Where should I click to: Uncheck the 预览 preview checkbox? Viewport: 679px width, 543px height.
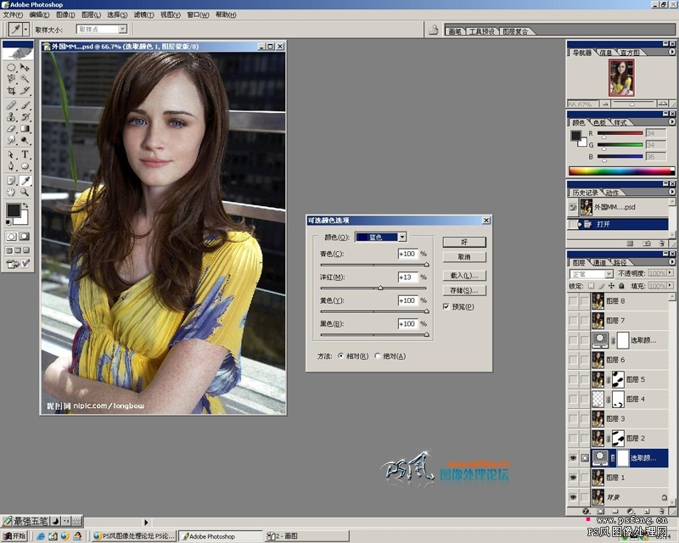pyautogui.click(x=446, y=306)
